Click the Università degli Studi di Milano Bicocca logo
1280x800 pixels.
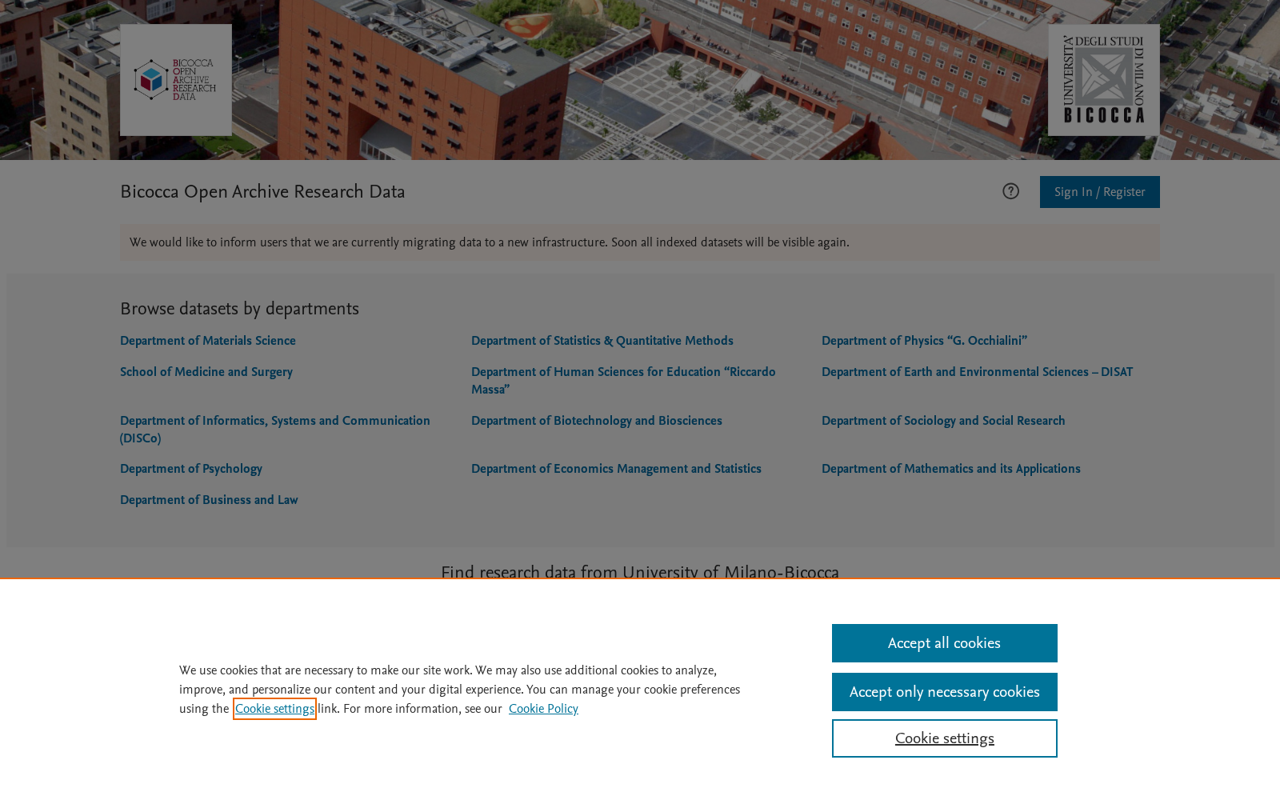(1104, 80)
